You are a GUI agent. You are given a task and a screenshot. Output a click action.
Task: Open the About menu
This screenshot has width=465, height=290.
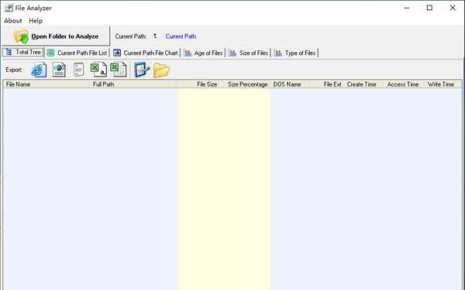tap(13, 21)
